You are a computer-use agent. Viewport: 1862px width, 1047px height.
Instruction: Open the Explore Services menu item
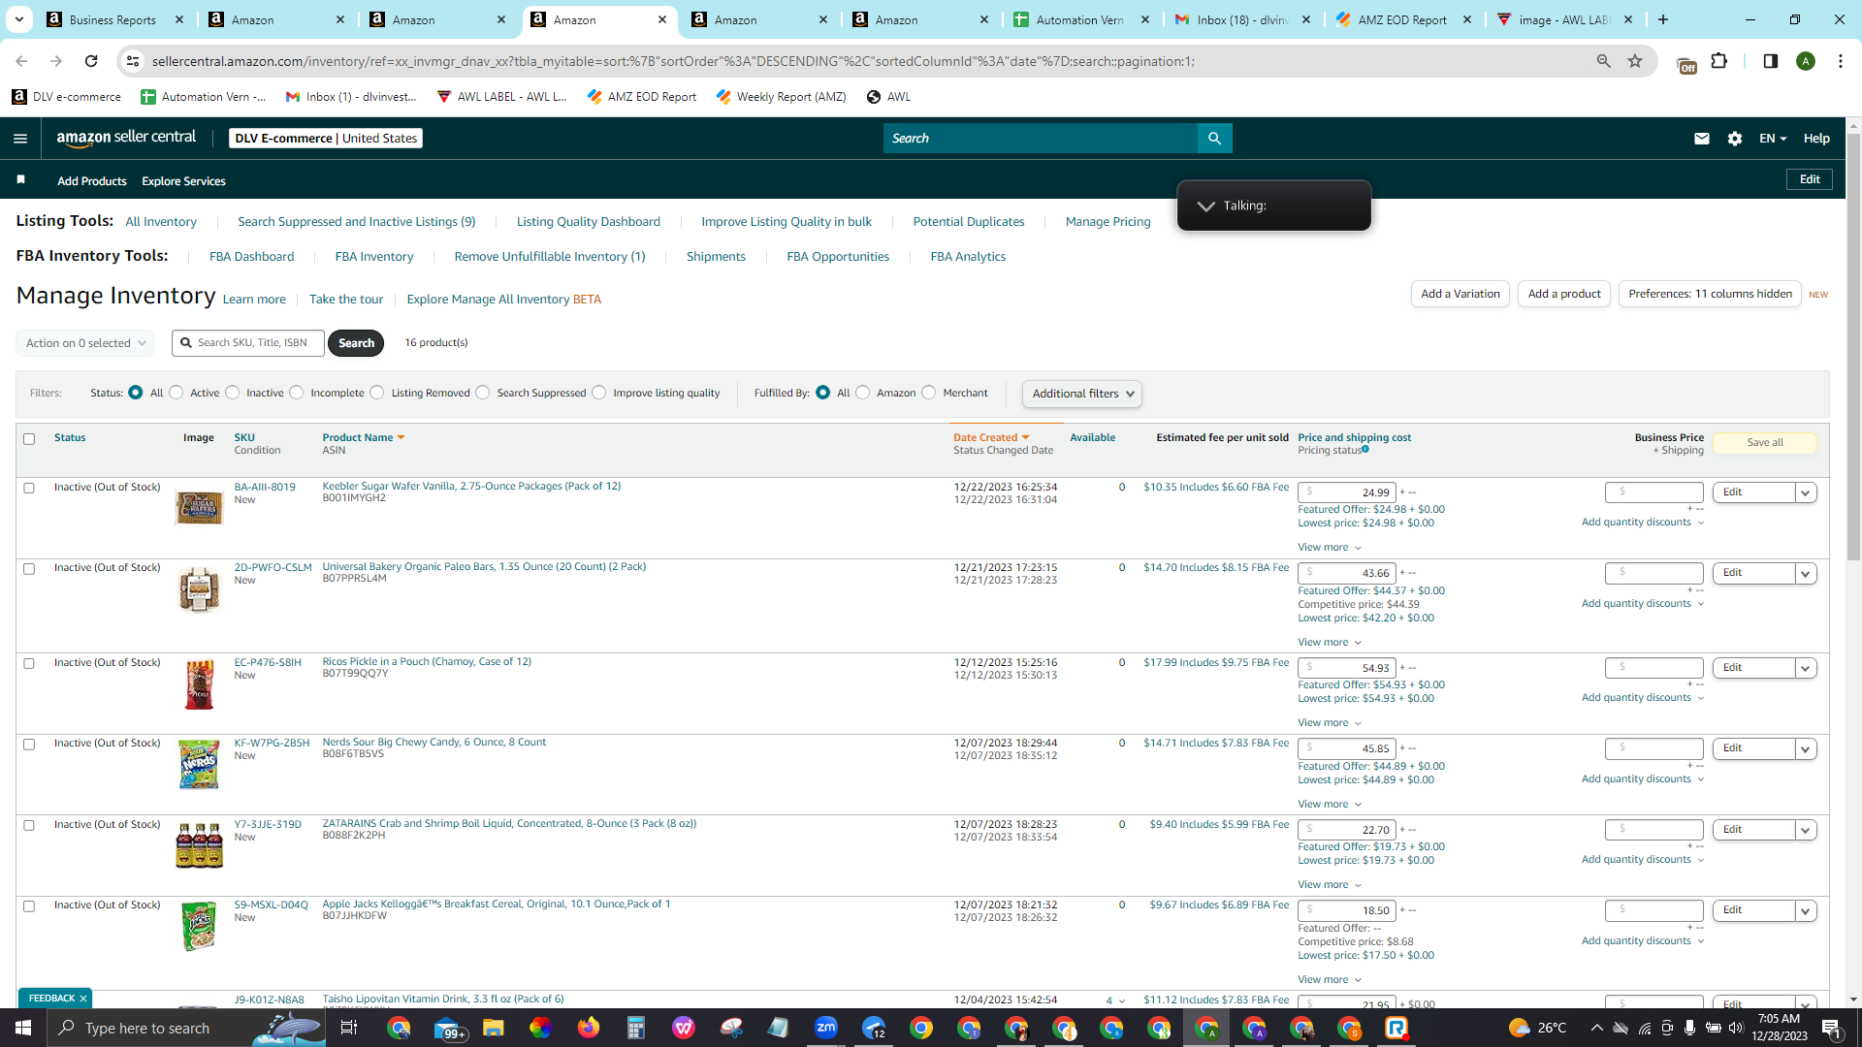pos(183,181)
